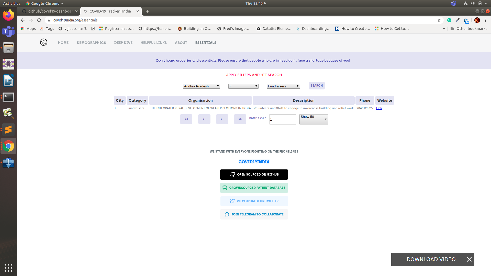491x276 pixels.
Task: Reload the covid19india page
Action: 39,20
